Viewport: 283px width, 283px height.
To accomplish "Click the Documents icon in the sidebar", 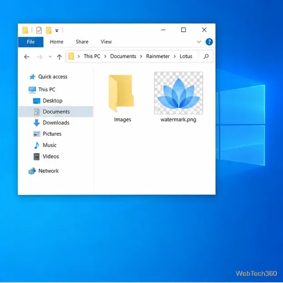I will tap(37, 112).
